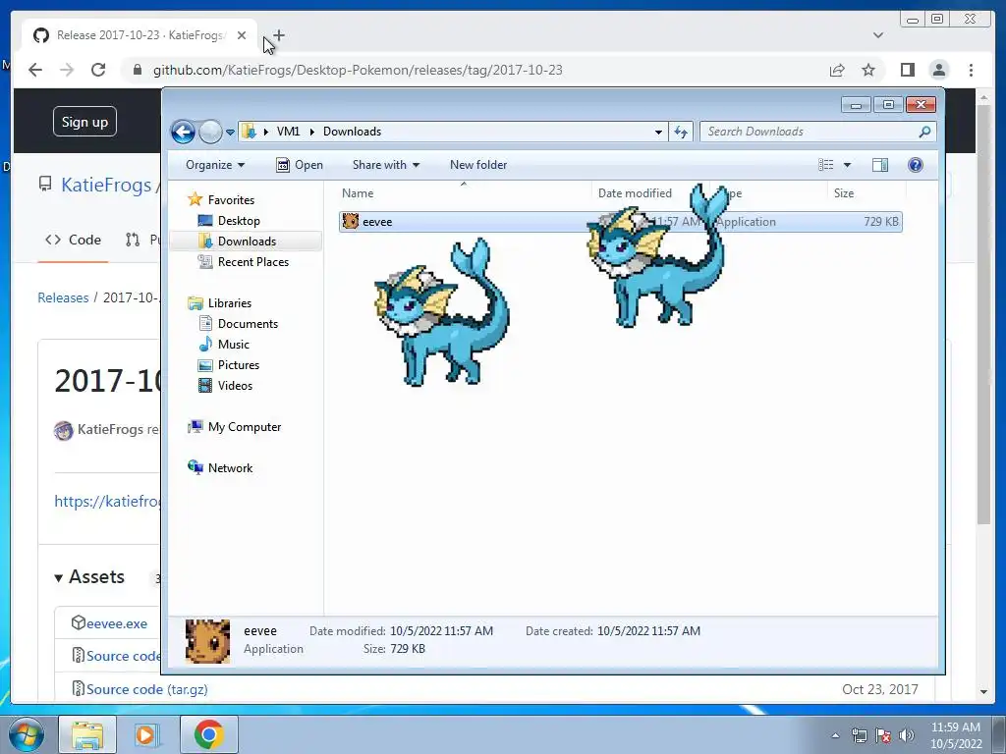Open KatieFrogs profile link on GitHub
The image size is (1006, 754).
(106, 185)
